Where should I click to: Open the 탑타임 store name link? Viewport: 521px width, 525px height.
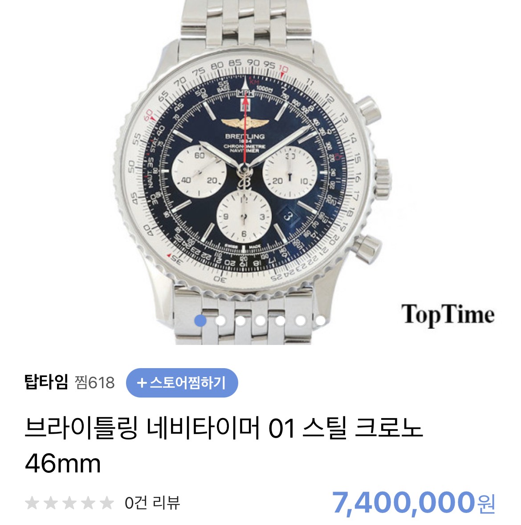tap(46, 382)
